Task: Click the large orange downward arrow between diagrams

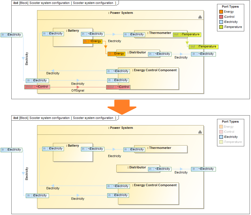Action: 122,107
